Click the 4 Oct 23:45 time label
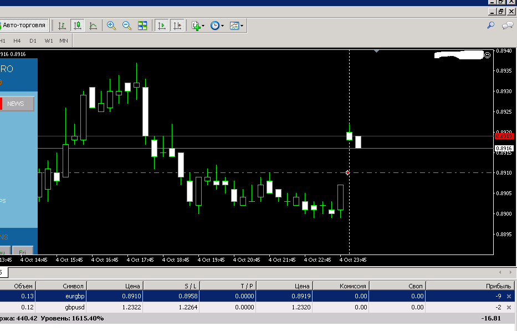 pos(353,259)
